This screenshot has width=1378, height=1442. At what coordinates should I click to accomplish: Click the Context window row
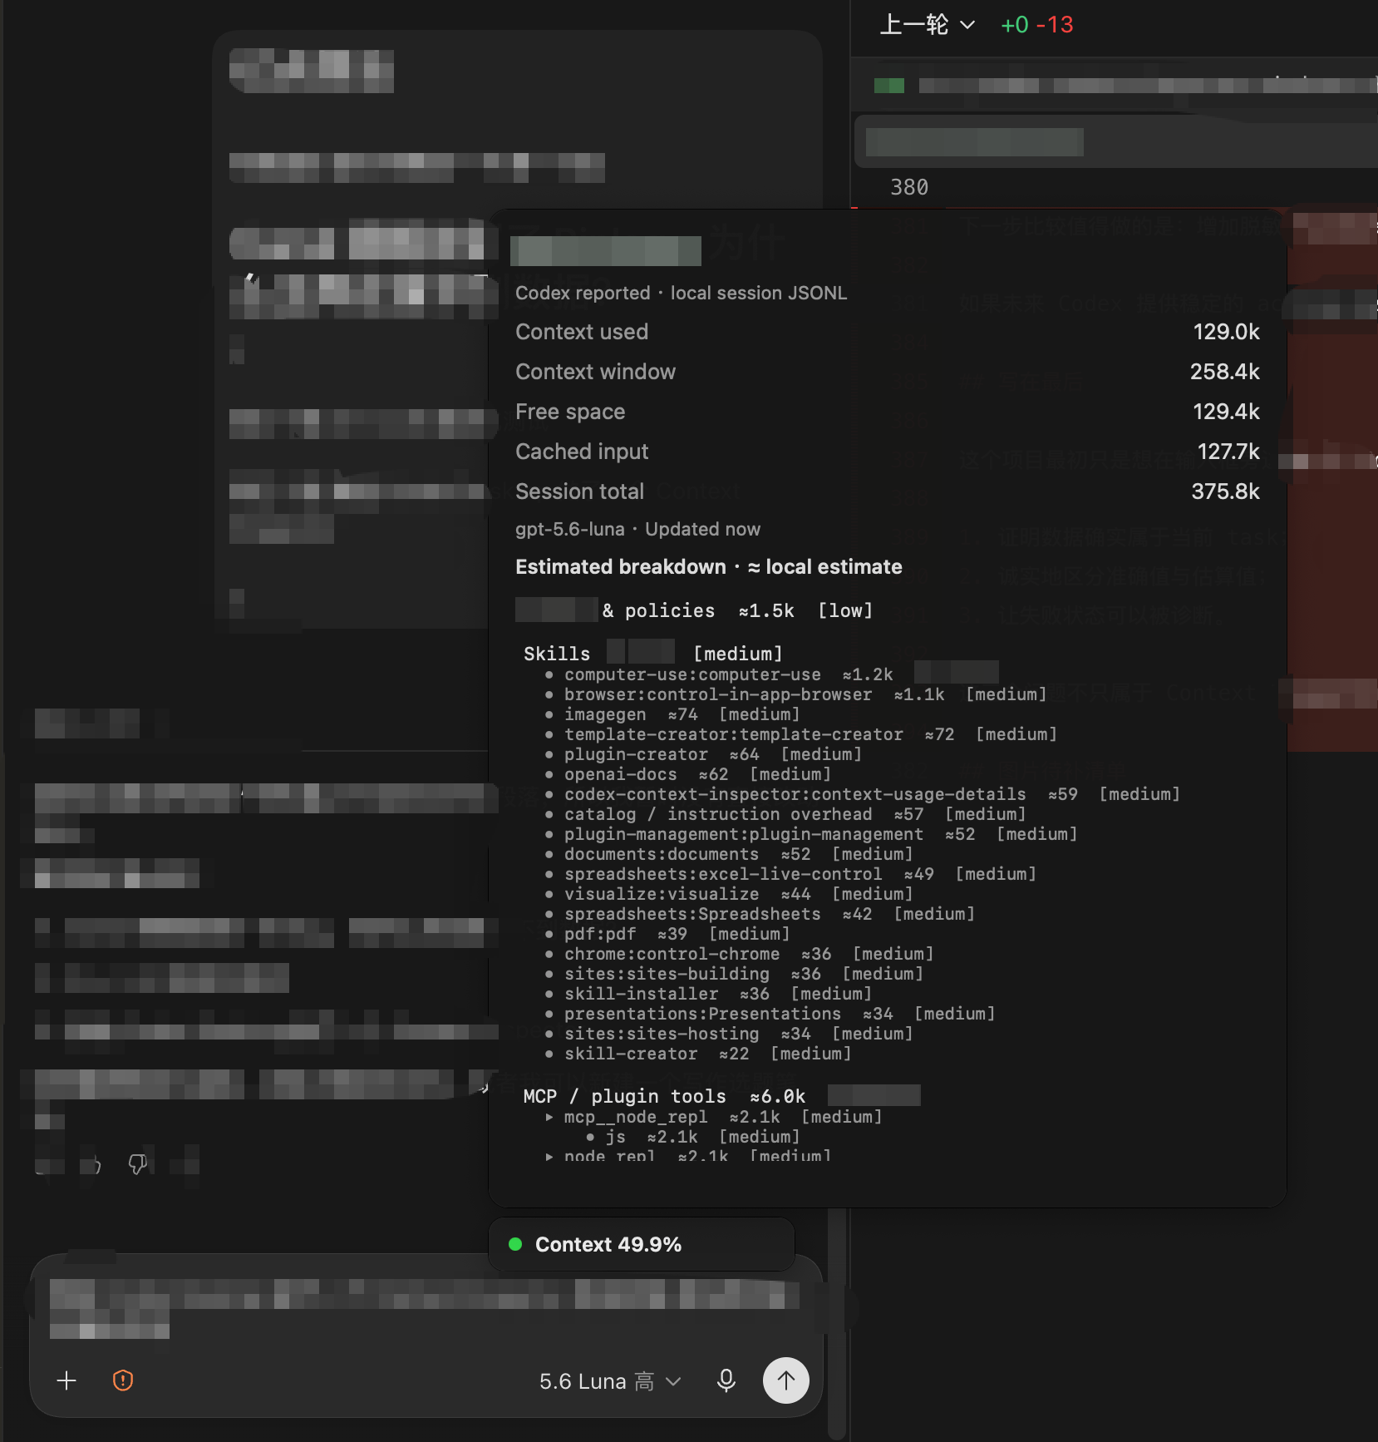887,372
